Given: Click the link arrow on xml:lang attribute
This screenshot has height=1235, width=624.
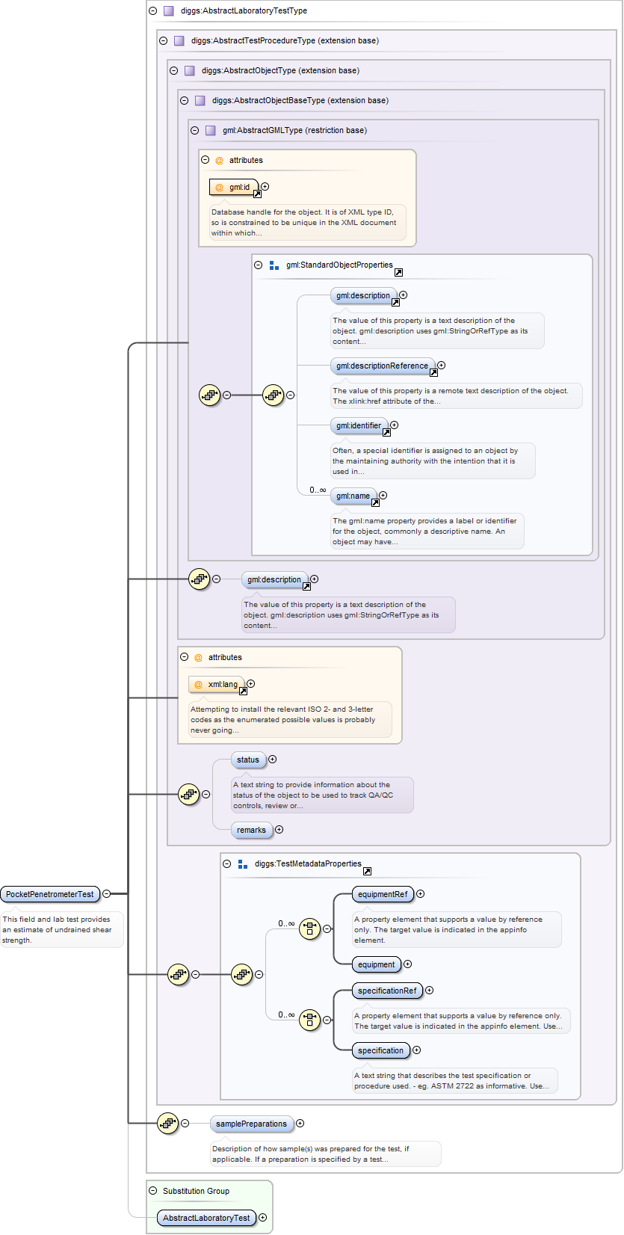Looking at the screenshot, I should 243,691.
